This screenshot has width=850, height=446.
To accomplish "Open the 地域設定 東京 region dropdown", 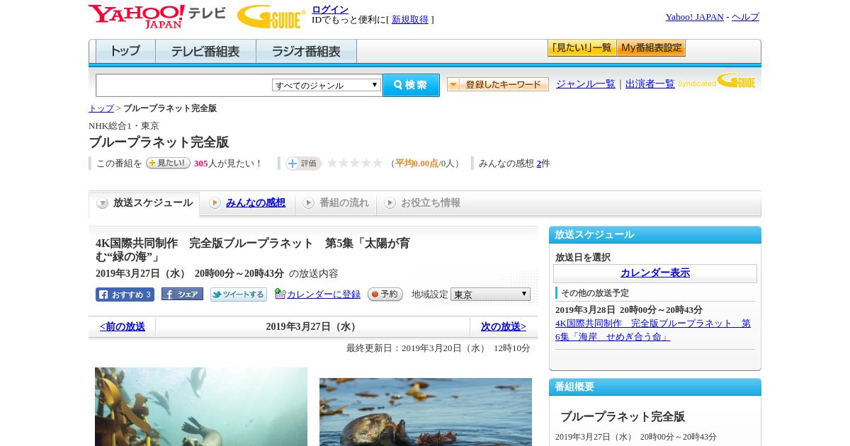I will [x=490, y=294].
